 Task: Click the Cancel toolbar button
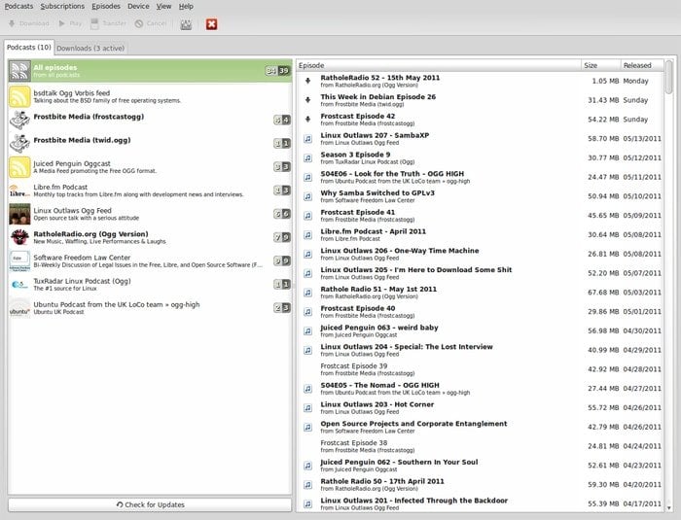pos(151,23)
